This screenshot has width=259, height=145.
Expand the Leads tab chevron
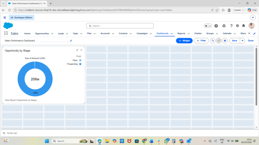pyautogui.click(x=67, y=34)
